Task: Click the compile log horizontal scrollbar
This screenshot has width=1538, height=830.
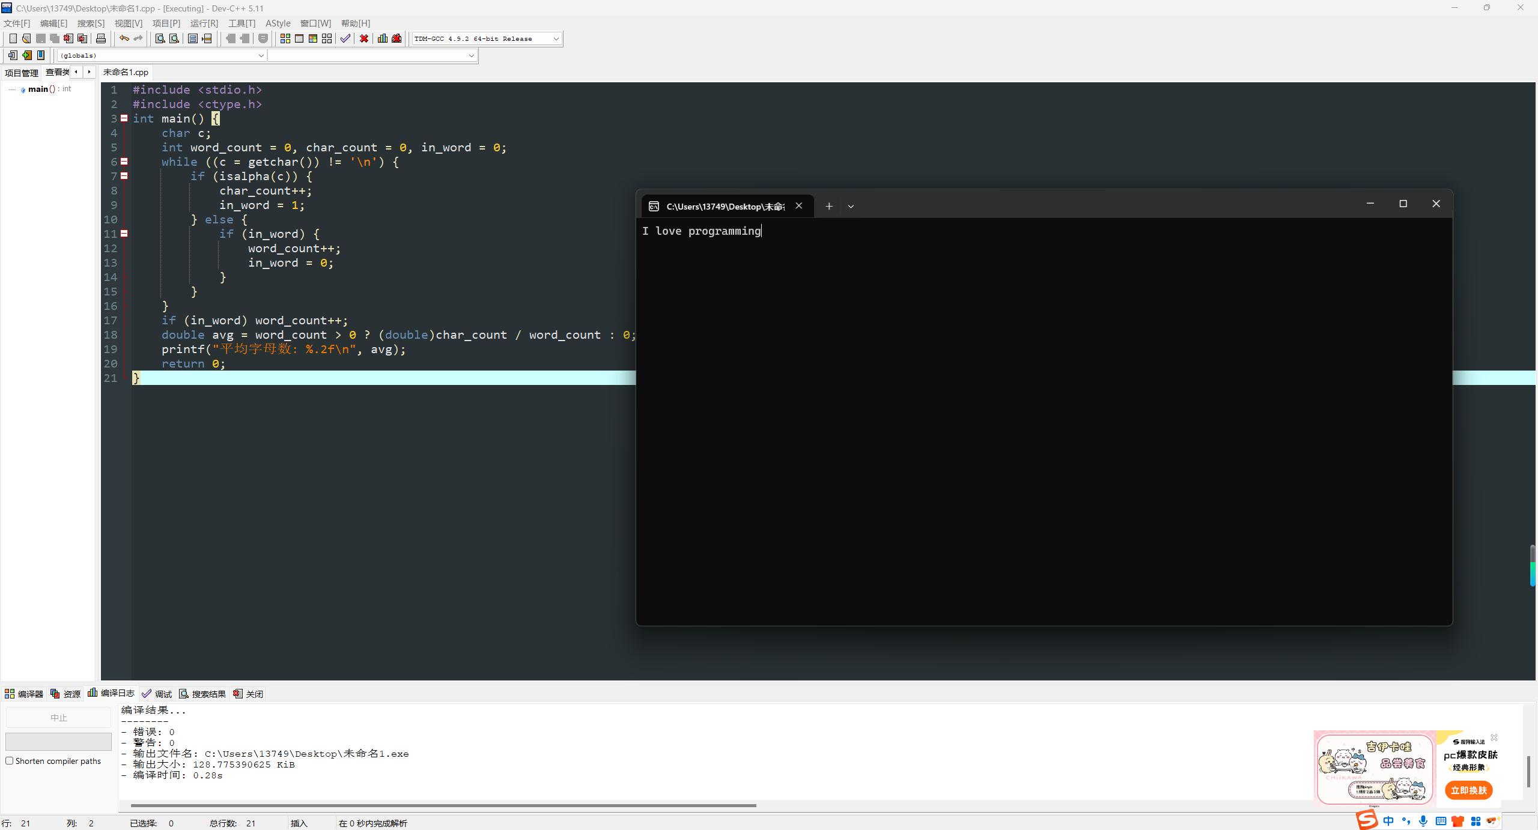Action: coord(443,805)
